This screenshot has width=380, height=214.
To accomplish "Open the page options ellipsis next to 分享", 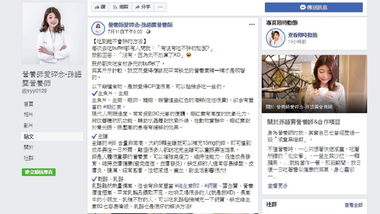I will [160, 7].
